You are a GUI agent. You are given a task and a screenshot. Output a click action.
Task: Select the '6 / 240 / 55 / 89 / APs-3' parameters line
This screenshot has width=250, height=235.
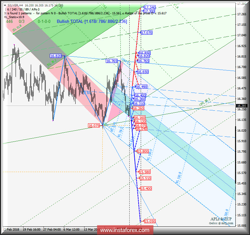pos(23,10)
